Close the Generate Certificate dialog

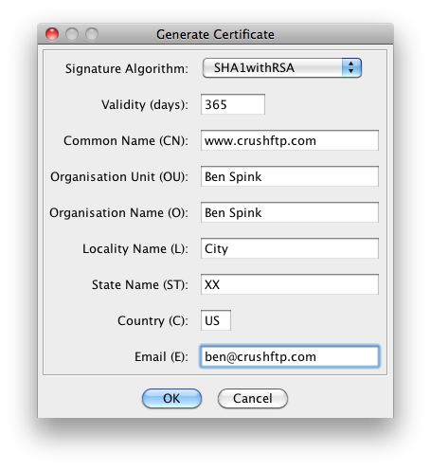52,34
